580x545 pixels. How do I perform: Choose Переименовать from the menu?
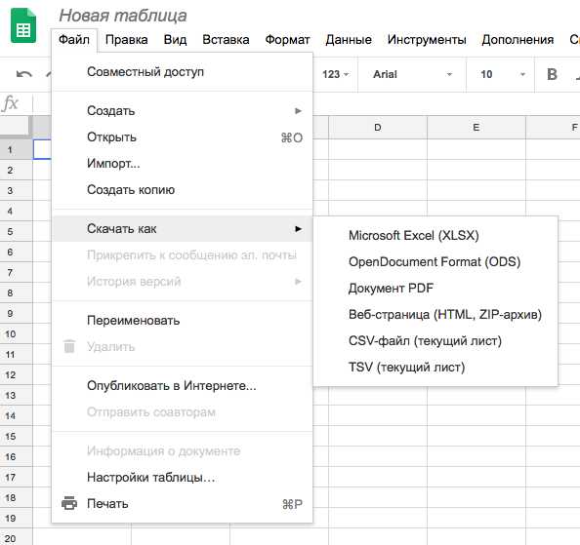(x=182, y=320)
